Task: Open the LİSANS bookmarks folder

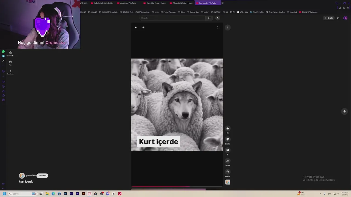Action: (92, 12)
